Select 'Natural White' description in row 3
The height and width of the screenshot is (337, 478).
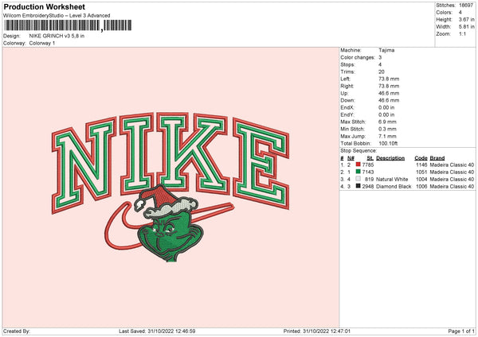click(392, 179)
